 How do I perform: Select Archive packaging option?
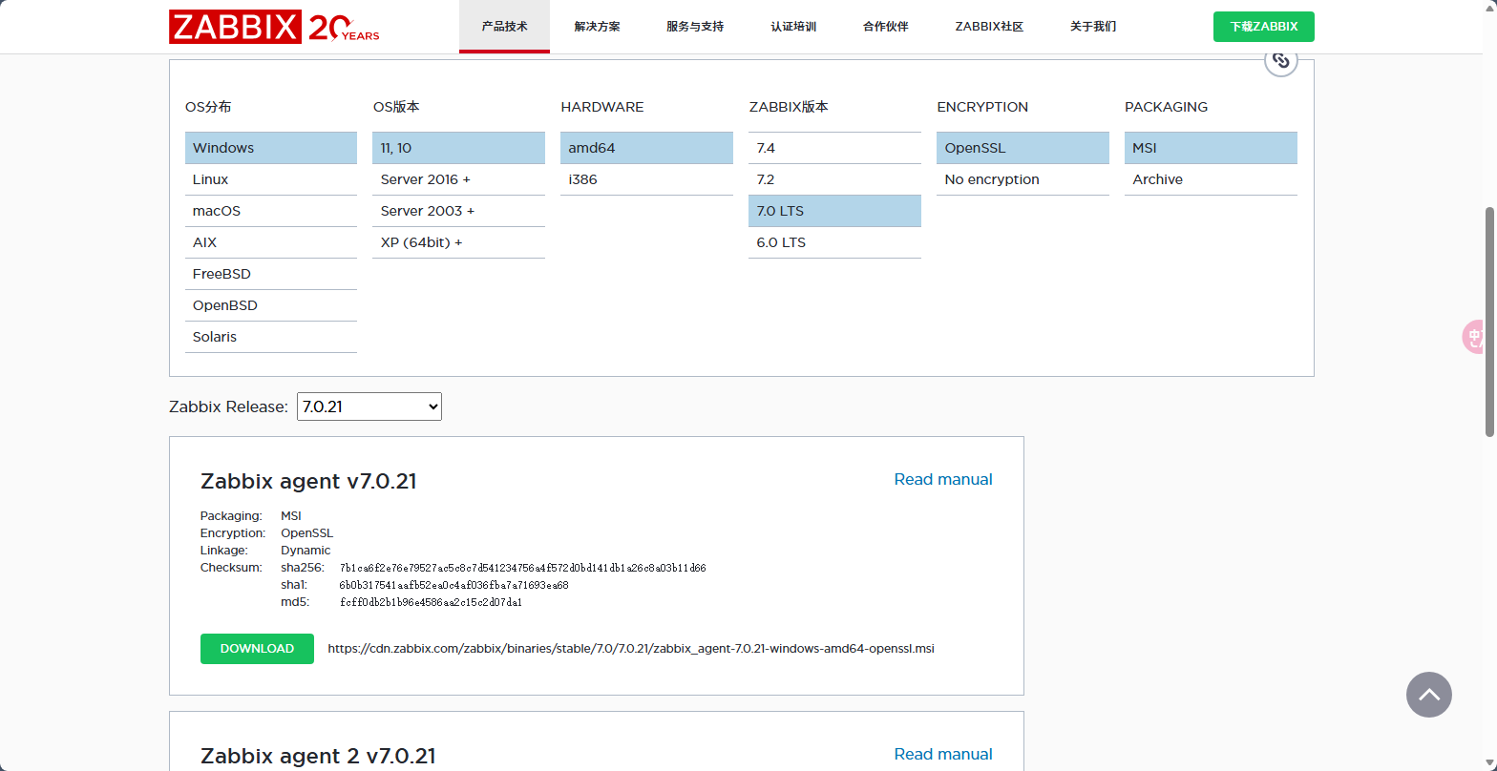(1210, 179)
